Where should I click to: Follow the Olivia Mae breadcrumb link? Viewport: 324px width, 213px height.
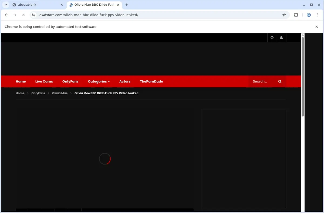(60, 93)
